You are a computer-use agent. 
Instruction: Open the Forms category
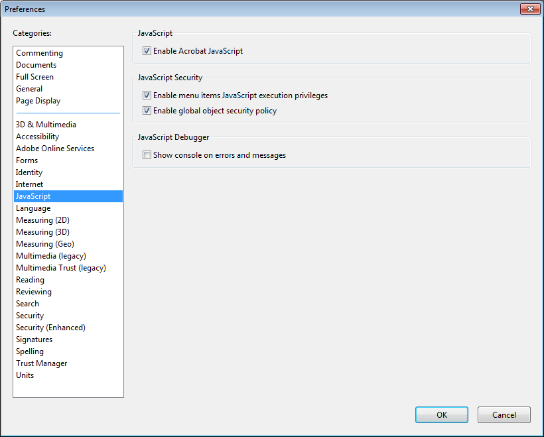(68, 160)
